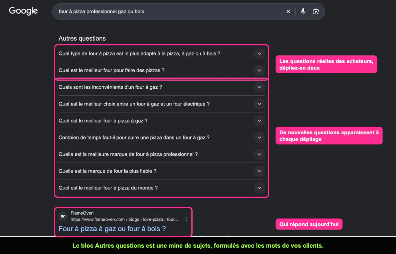396x254 pixels.
Task: Click the Google logo
Action: coord(23,11)
